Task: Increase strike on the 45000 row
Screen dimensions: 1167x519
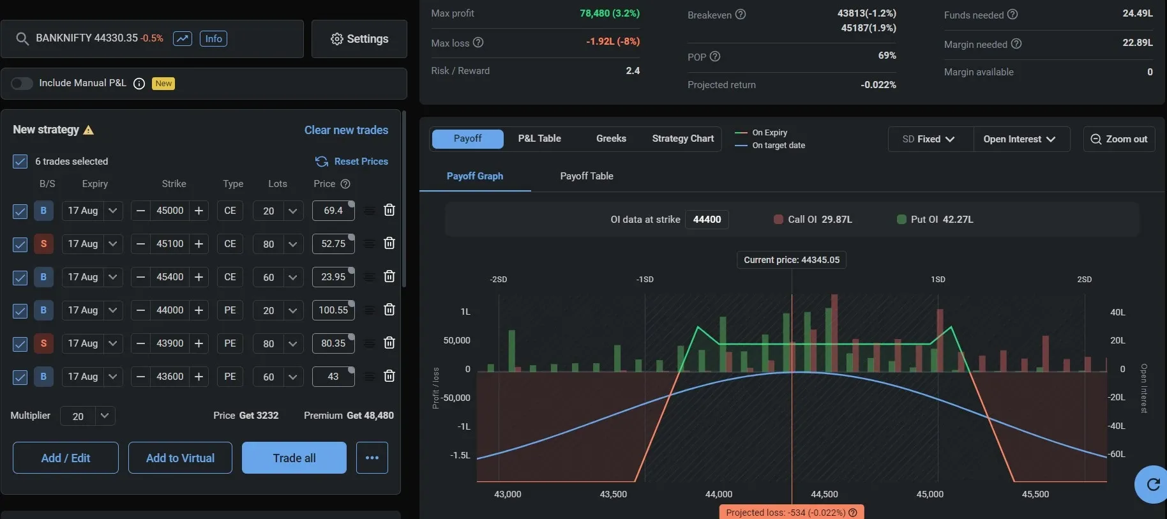Action: coord(199,211)
